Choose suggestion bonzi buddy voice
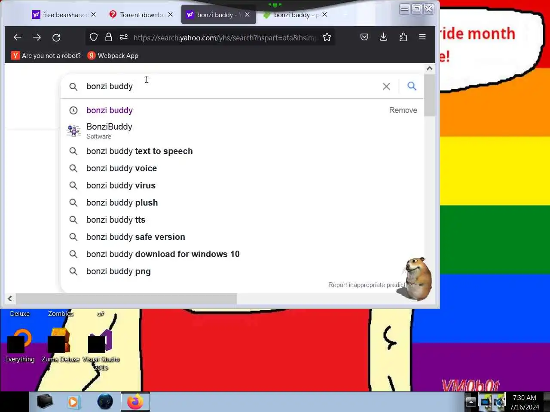Viewport: 550px width, 412px height. pyautogui.click(x=242, y=168)
